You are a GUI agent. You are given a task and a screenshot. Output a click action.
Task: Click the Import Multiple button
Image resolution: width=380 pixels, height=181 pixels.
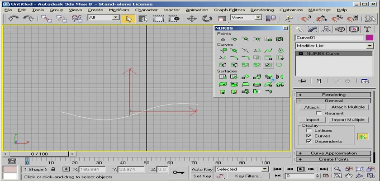[x=348, y=120]
